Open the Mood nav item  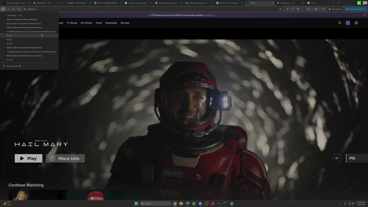click(x=99, y=23)
